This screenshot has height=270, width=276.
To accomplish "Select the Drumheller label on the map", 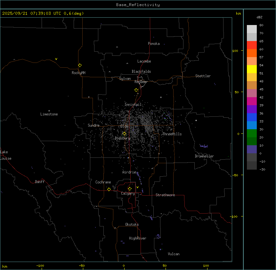I will (x=204, y=156).
